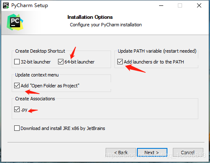Uncheck Add "Open Folder as Project" option
210x163 pixels.
coord(17,86)
